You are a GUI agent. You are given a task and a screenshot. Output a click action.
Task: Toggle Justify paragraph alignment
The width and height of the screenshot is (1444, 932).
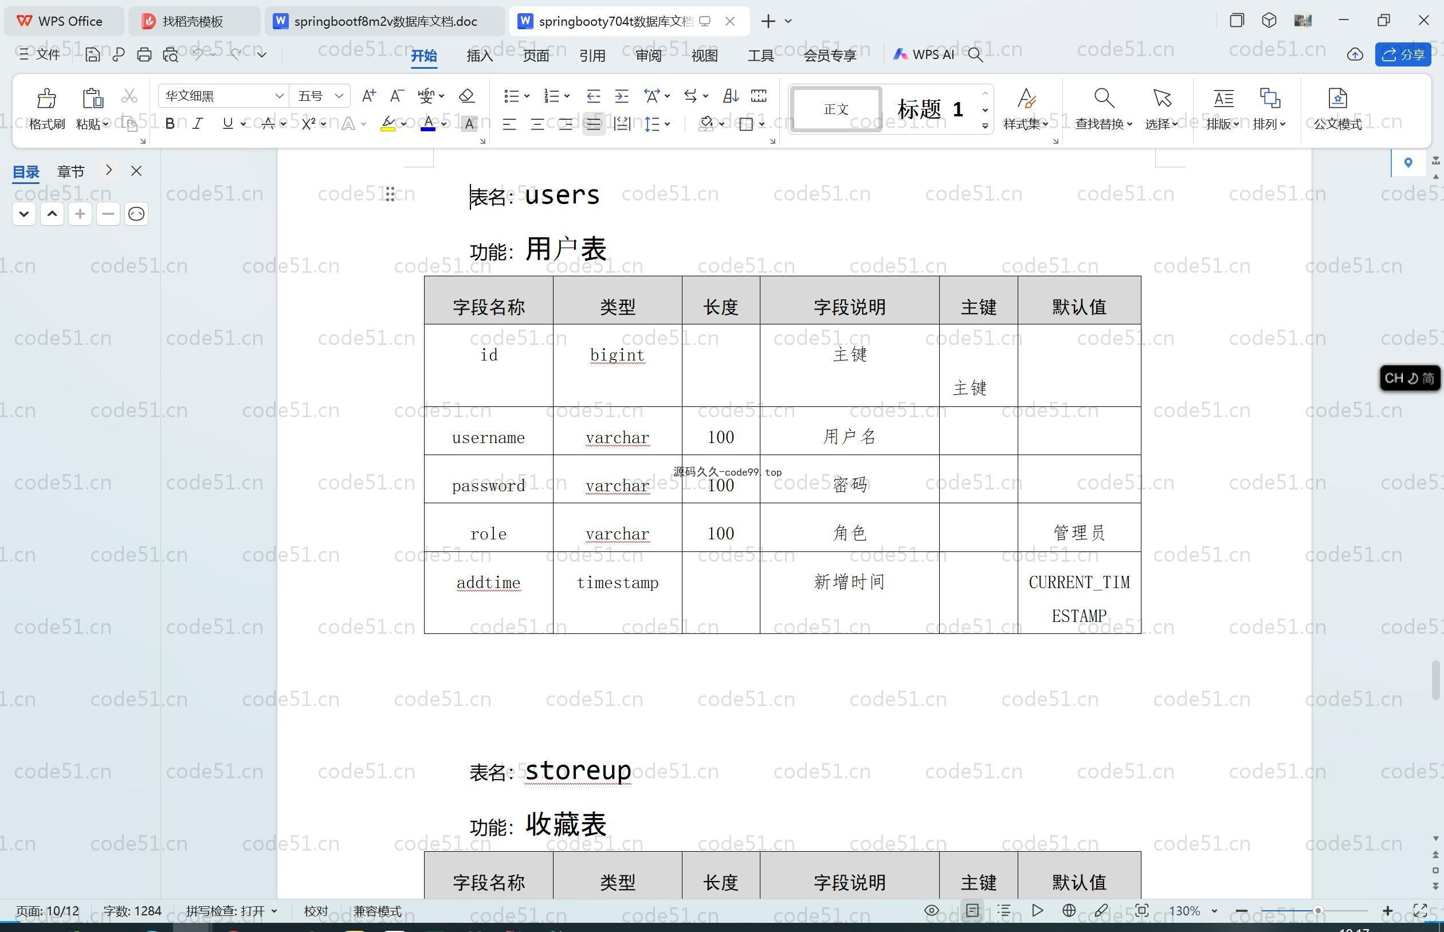tap(594, 124)
